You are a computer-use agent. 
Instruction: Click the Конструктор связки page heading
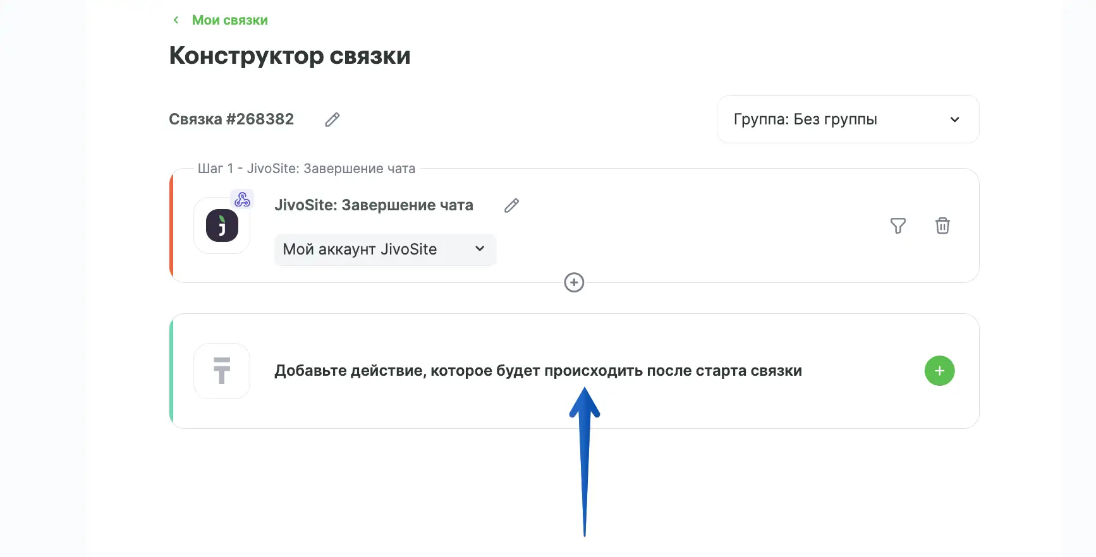click(289, 56)
